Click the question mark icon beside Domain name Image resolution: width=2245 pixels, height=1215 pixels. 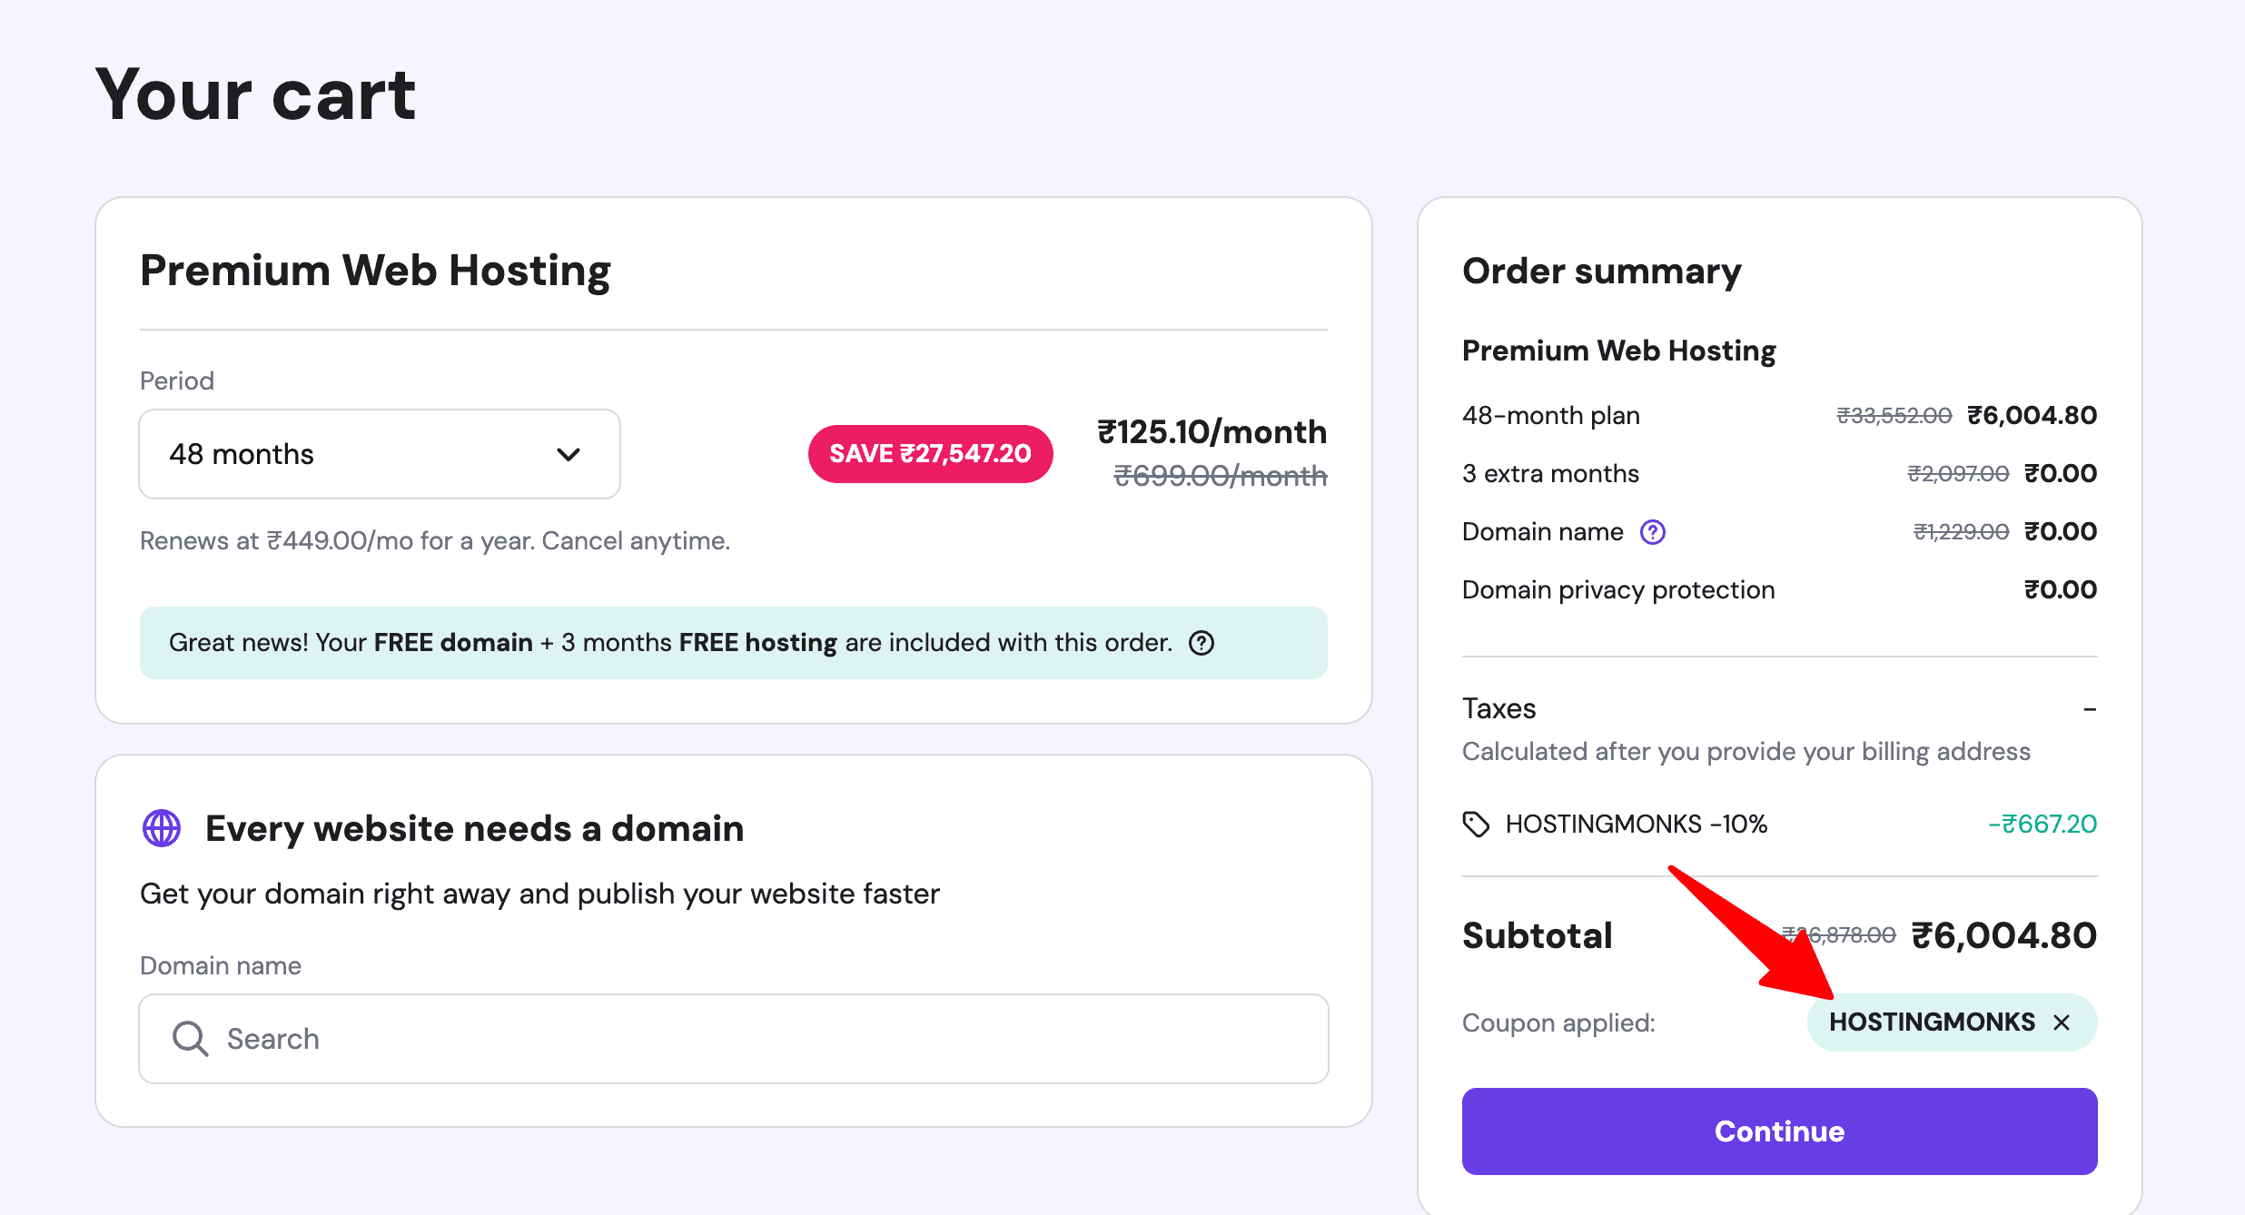click(1653, 532)
